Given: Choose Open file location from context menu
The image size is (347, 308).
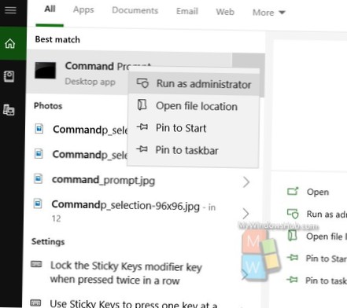Looking at the screenshot, I should coord(194,106).
